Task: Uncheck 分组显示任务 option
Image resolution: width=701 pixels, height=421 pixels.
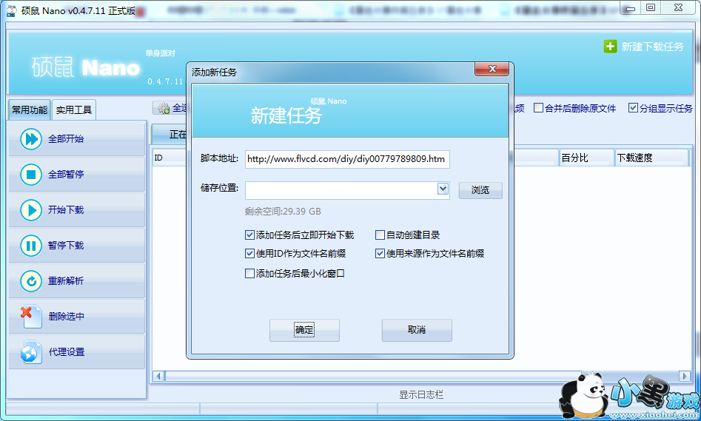Action: pyautogui.click(x=633, y=108)
